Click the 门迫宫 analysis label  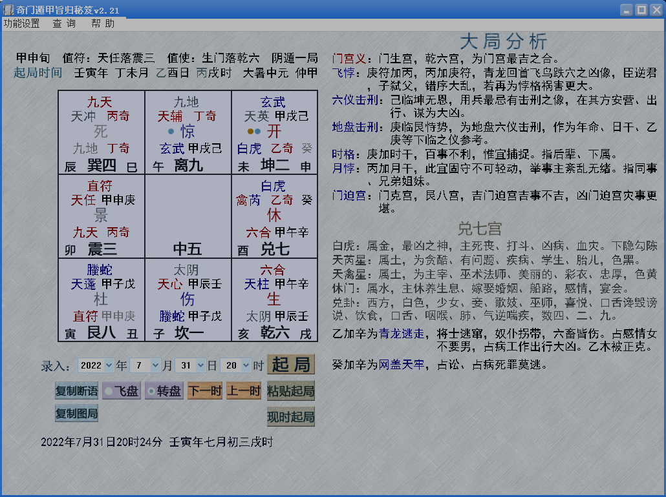coord(349,196)
